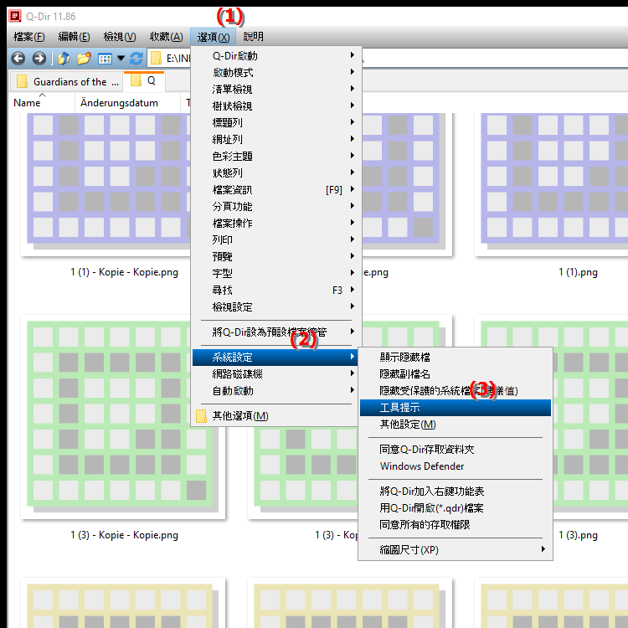Click file name 1 (3).png

pos(578,535)
